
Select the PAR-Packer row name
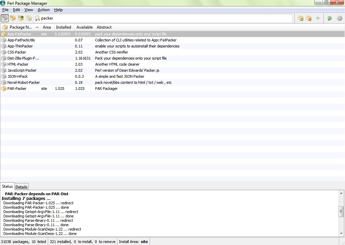pos(17,89)
